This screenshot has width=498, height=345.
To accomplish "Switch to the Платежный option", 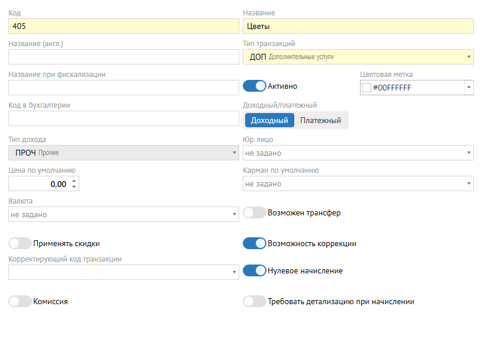I will pyautogui.click(x=320, y=120).
